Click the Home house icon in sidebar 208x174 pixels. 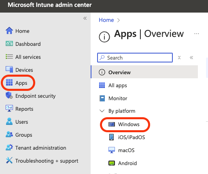click(x=9, y=31)
